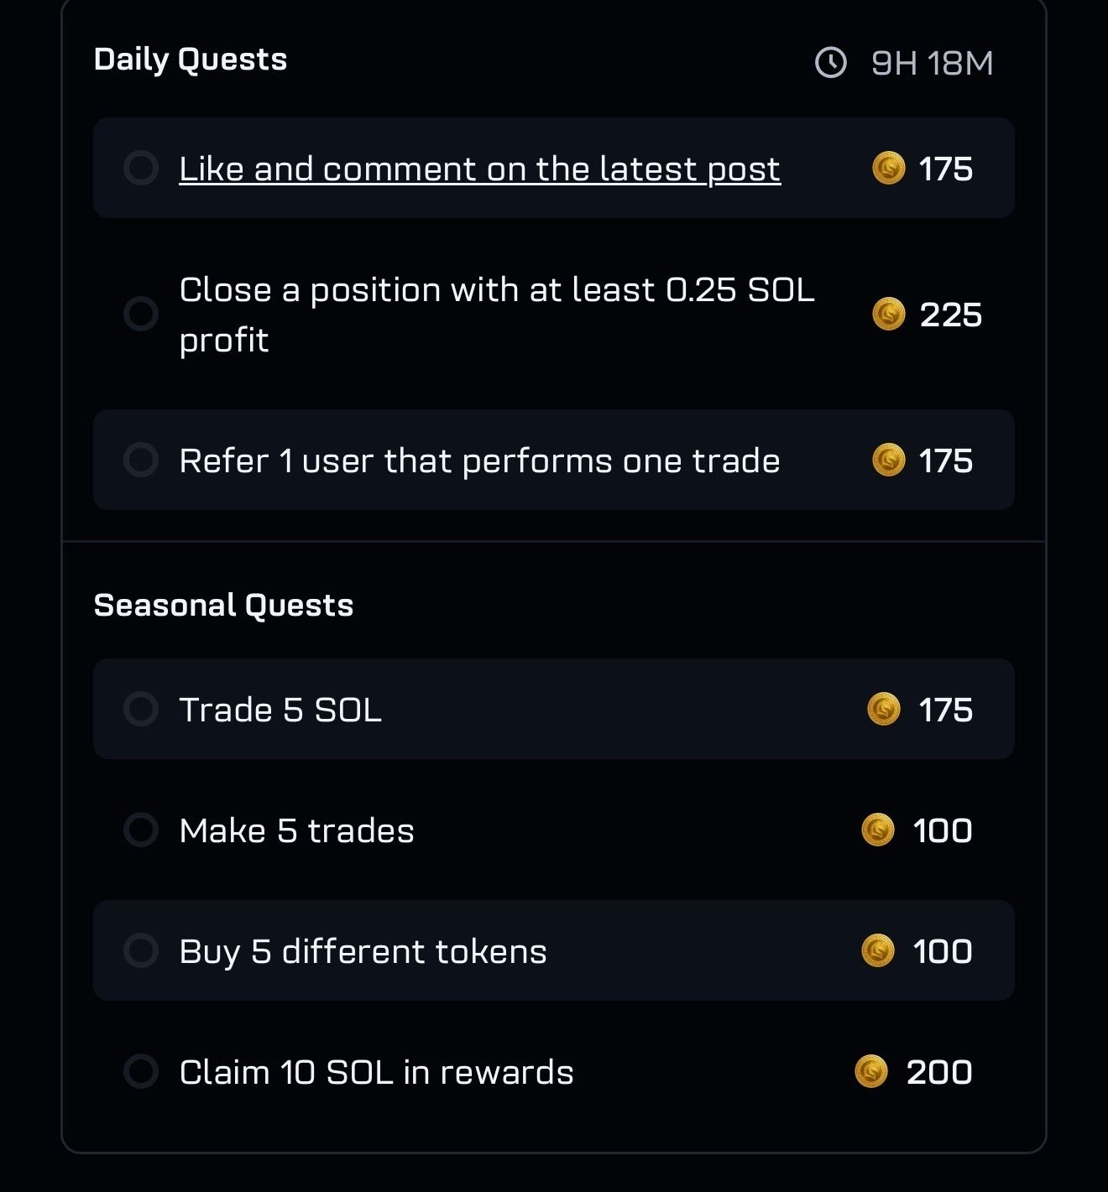This screenshot has width=1108, height=1192.
Task: Click the coin icon on the Refer 1 user quest
Action: coord(889,460)
